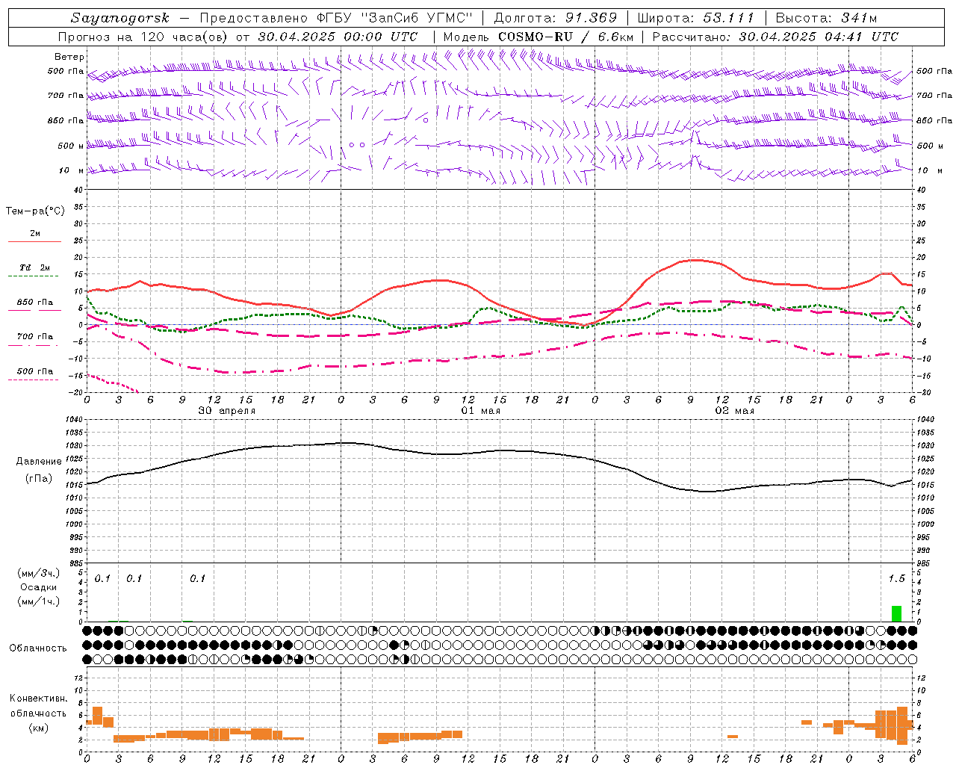Click the "Облачность" cloud cover label
Image resolution: width=956 pixels, height=765 pixels.
point(38,648)
